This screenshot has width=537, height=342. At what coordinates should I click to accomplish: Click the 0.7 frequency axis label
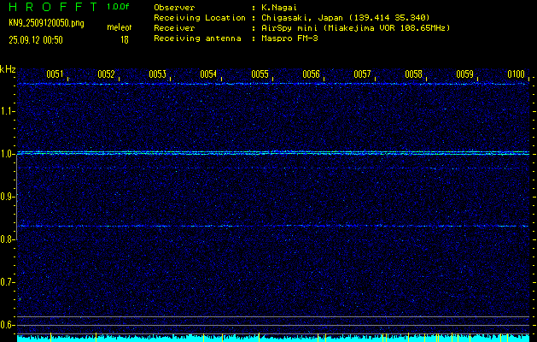point(7,282)
